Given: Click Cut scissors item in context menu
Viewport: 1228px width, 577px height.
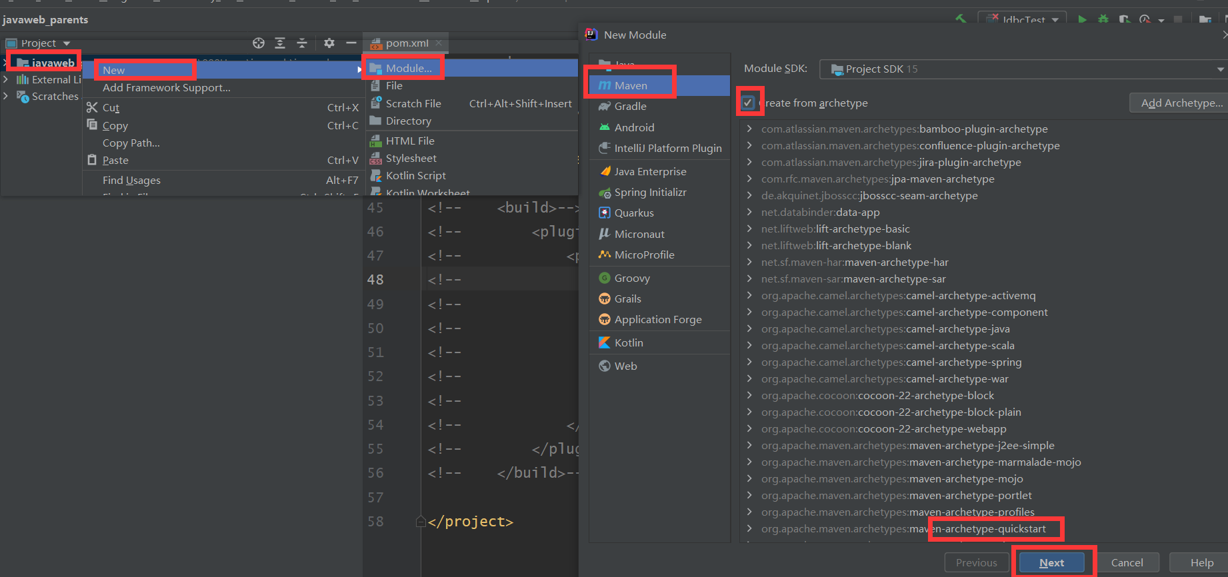Looking at the screenshot, I should pos(223,107).
